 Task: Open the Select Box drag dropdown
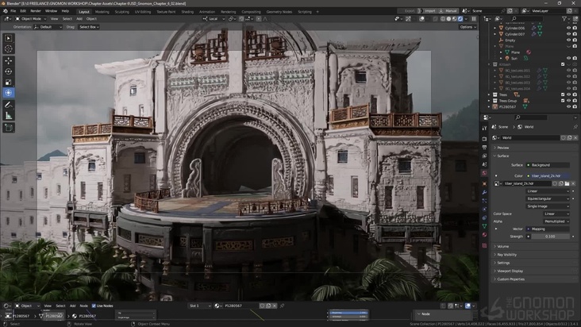pyautogui.click(x=89, y=27)
